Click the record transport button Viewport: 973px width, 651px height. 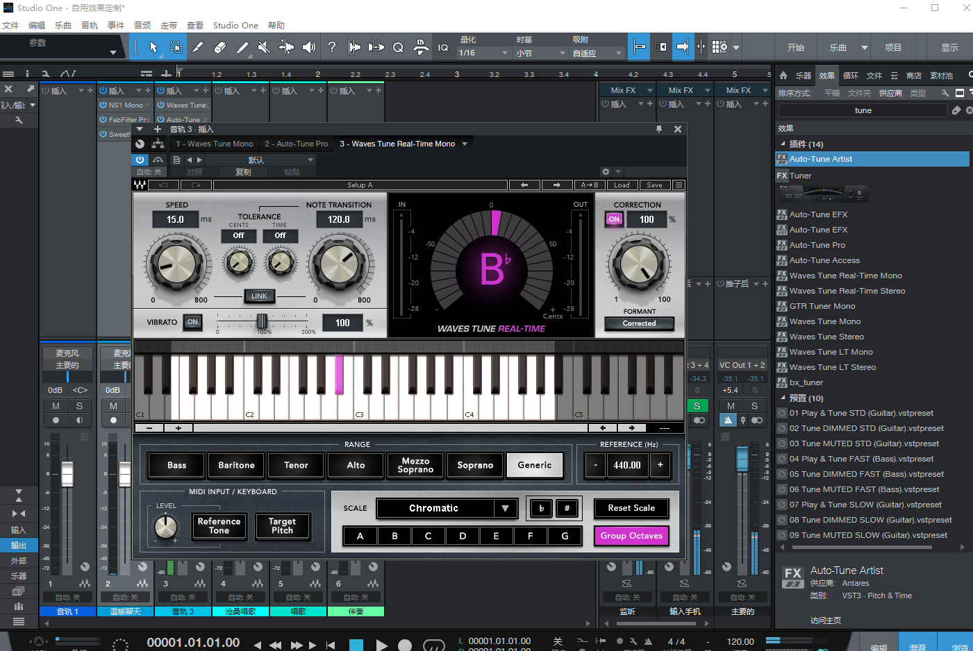click(405, 645)
